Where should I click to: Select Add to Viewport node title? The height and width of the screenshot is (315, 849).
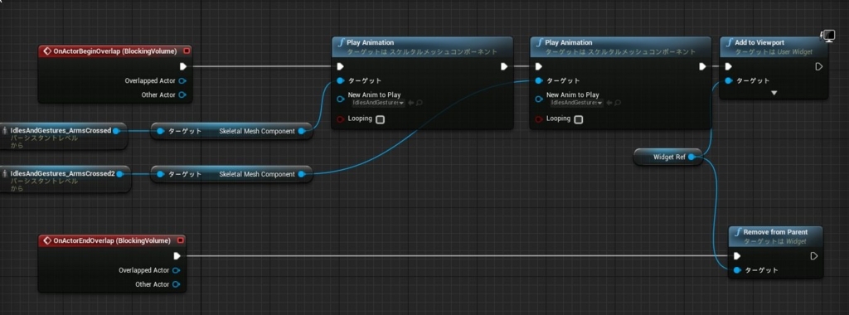click(x=759, y=42)
